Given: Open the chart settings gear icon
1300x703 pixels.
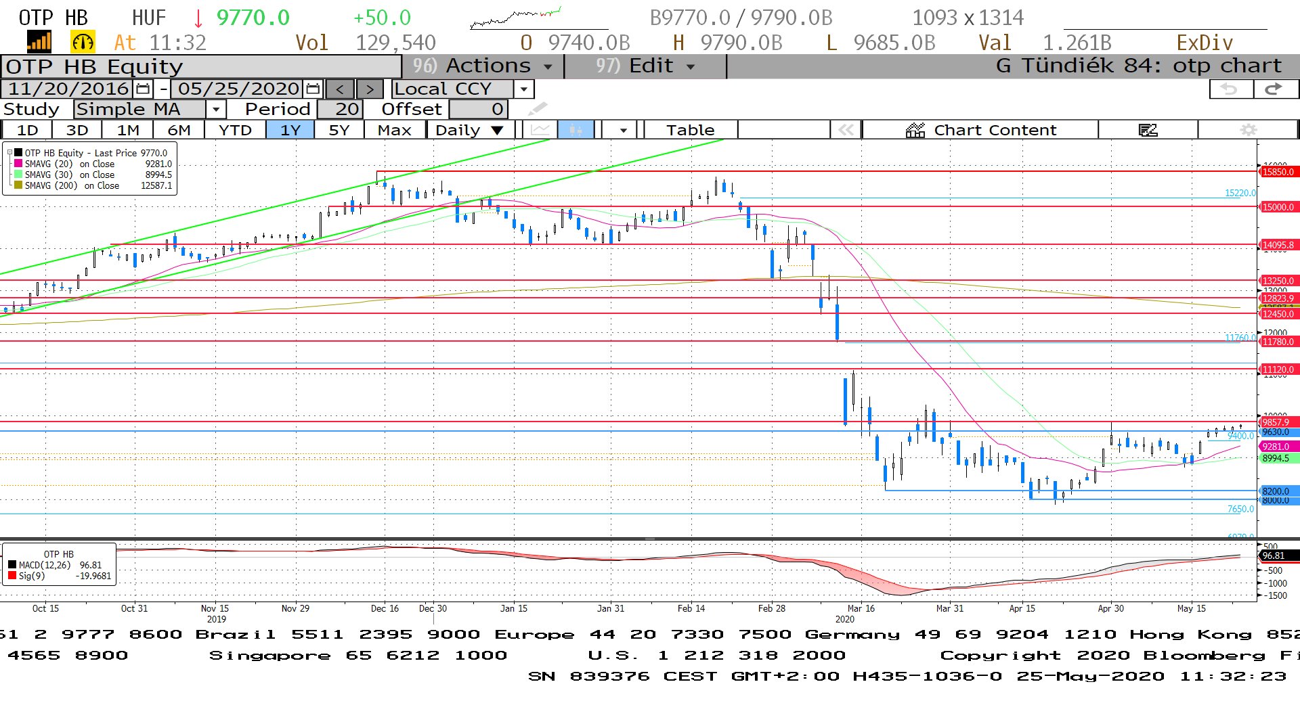Looking at the screenshot, I should coord(1249,130).
